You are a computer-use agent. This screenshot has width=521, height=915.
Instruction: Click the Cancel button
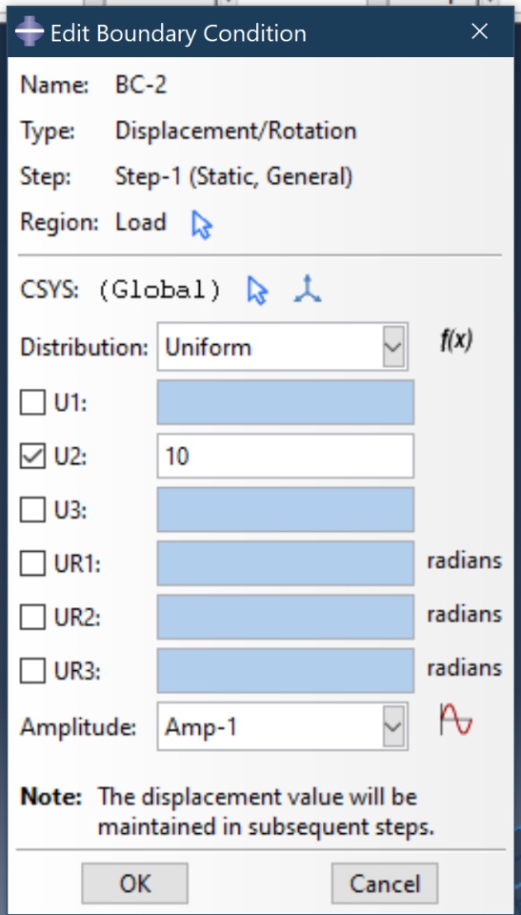tap(385, 884)
